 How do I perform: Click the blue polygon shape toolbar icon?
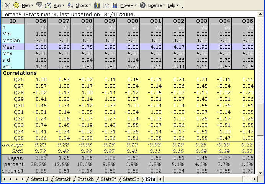(x=48, y=5)
